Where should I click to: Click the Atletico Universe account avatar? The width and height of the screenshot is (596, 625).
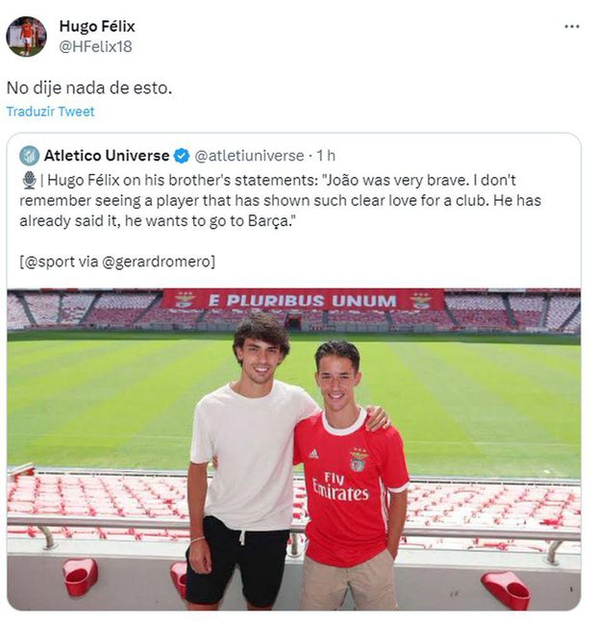click(30, 156)
